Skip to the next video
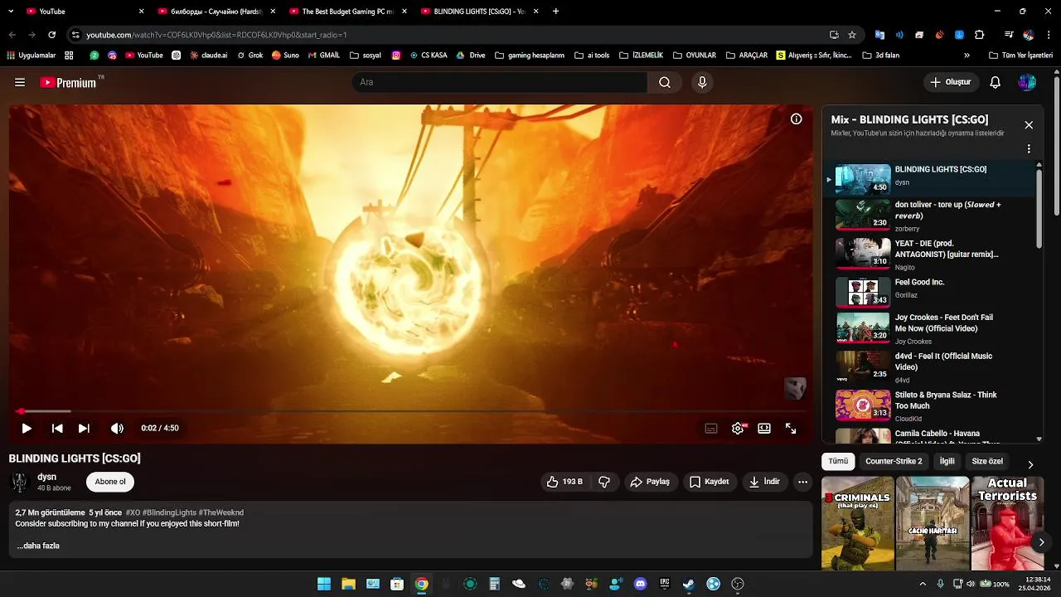 84,428
